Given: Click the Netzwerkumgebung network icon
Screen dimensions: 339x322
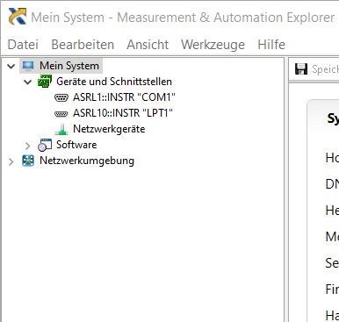Looking at the screenshot, I should (x=28, y=161).
